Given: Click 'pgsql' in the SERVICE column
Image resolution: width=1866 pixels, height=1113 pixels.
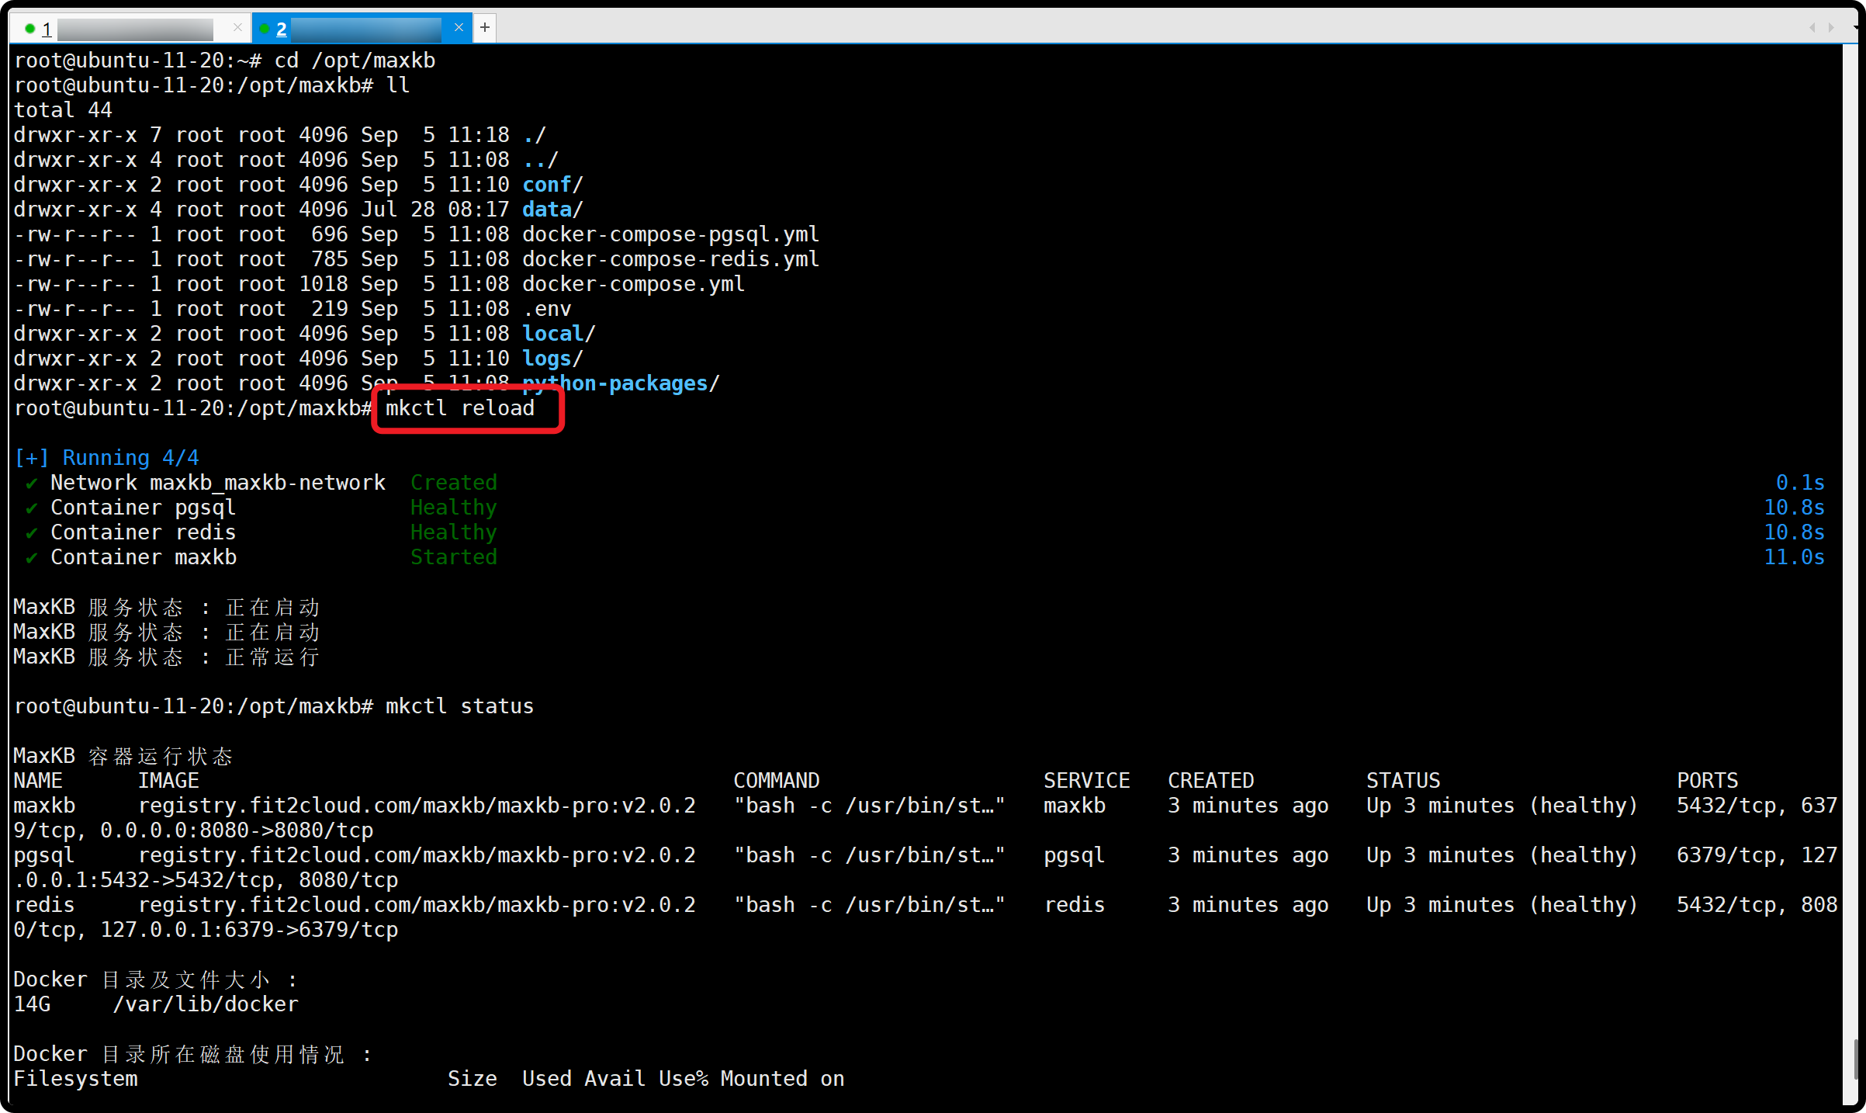Looking at the screenshot, I should (1075, 855).
